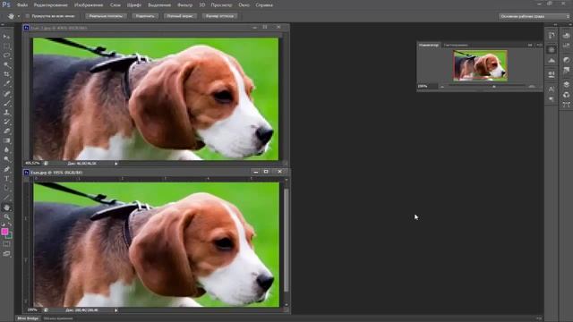Screen dimensions: 573x322
Task: Open the Изображение menu
Action: pyautogui.click(x=89, y=5)
